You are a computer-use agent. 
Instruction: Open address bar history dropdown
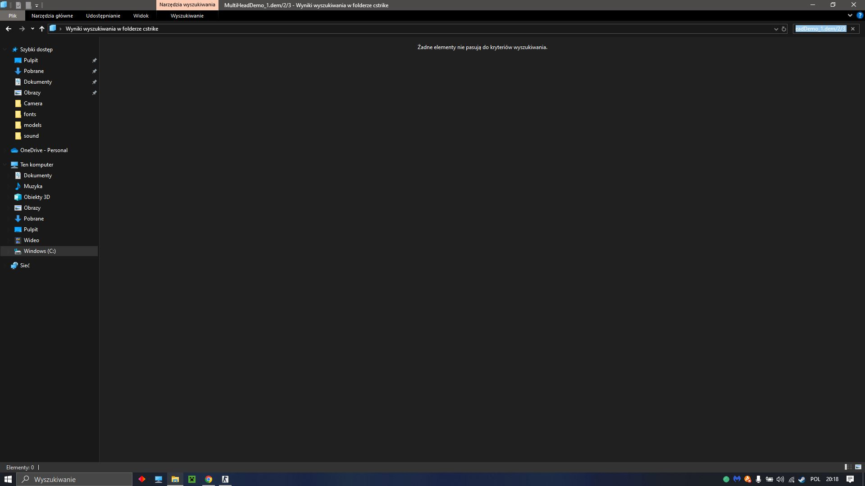tap(776, 29)
